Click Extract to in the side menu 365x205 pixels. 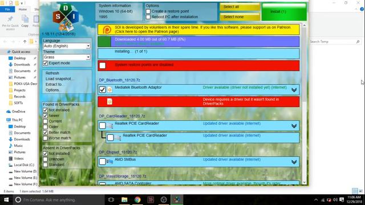pos(54,84)
